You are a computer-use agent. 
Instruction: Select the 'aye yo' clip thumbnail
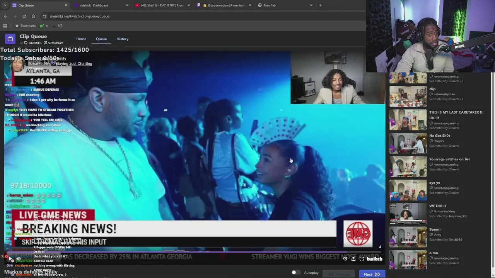(x=408, y=190)
